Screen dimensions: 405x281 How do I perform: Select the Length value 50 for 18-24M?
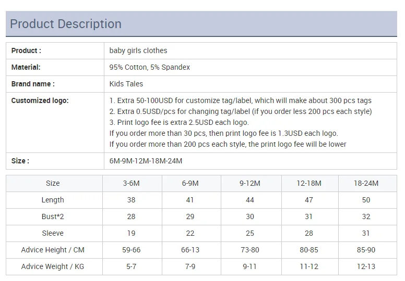366,200
